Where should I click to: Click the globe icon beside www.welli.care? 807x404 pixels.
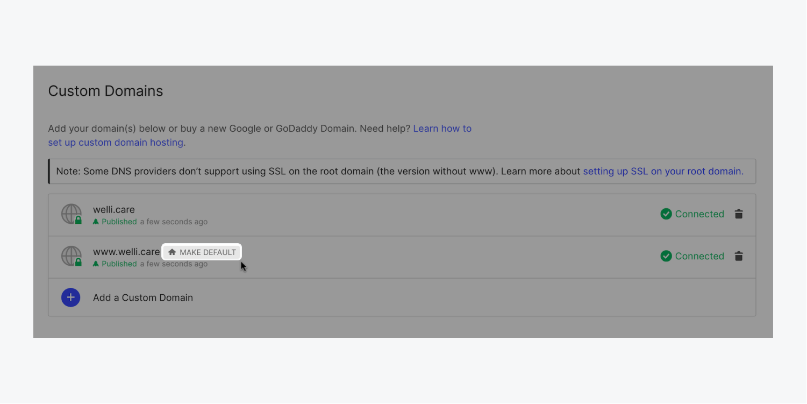[70, 256]
